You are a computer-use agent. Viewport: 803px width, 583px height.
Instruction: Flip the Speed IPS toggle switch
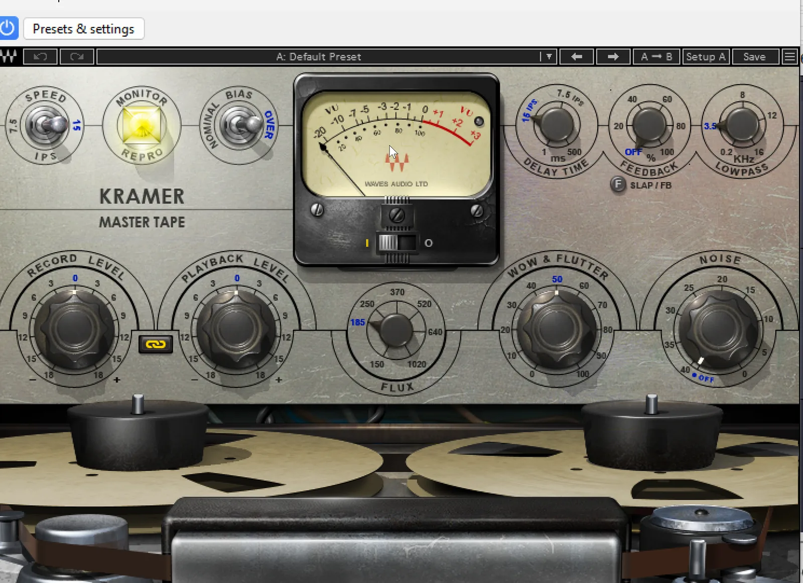pos(46,125)
